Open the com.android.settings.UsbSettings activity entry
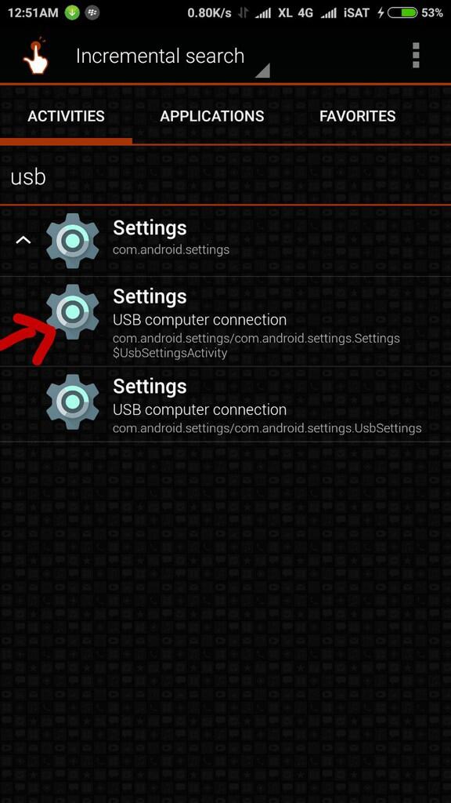This screenshot has height=803, width=451. 225,405
